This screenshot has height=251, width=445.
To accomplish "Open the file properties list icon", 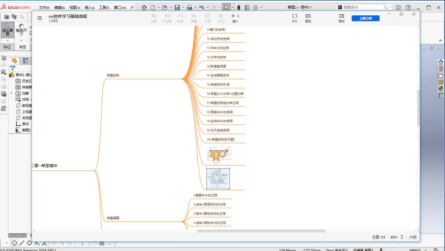I will (x=247, y=7).
